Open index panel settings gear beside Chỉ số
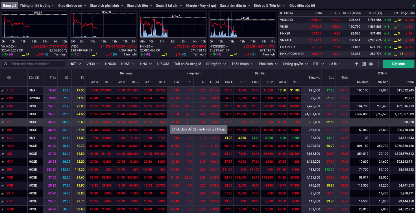Viewport: 416px width, 213px height. tap(281, 13)
